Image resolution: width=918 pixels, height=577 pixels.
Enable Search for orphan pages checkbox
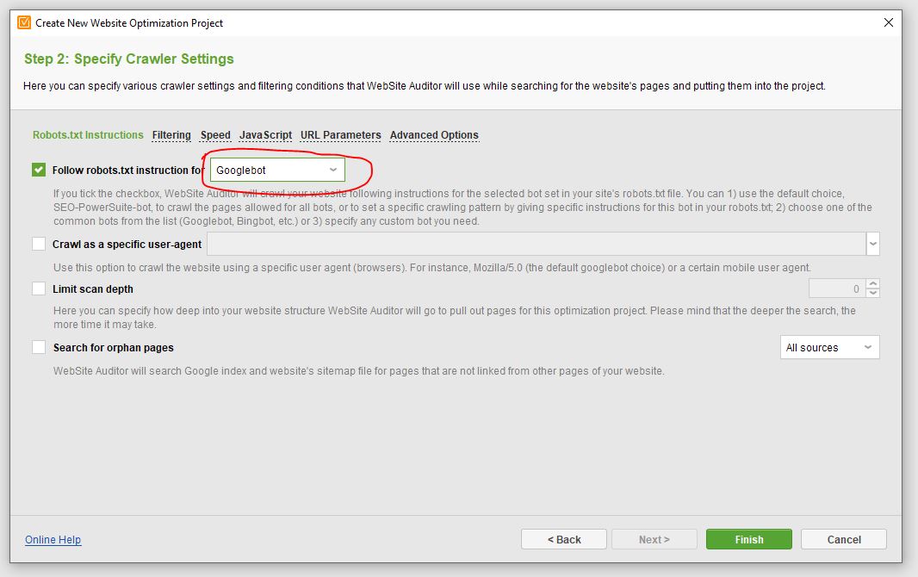click(x=39, y=348)
